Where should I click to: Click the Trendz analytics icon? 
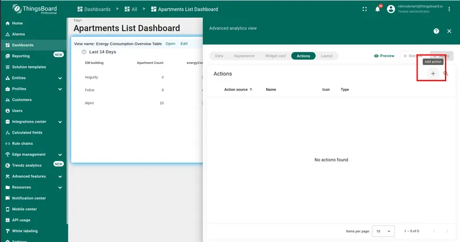[x=7, y=166]
